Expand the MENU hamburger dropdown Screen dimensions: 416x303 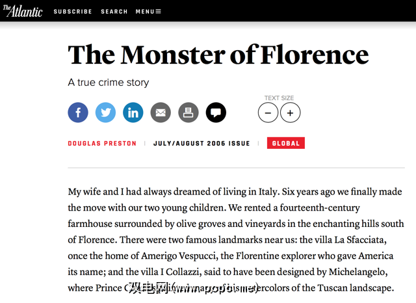[x=148, y=12]
